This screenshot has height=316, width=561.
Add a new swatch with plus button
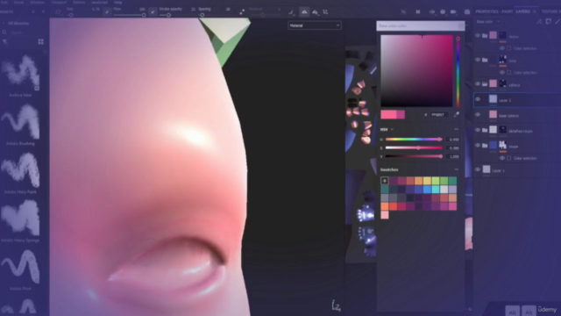tap(385, 181)
